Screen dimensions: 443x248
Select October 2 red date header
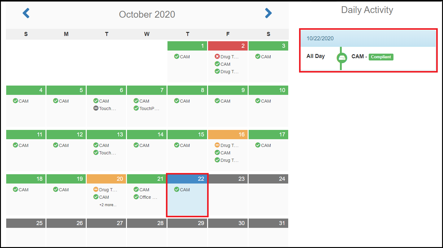pos(228,46)
